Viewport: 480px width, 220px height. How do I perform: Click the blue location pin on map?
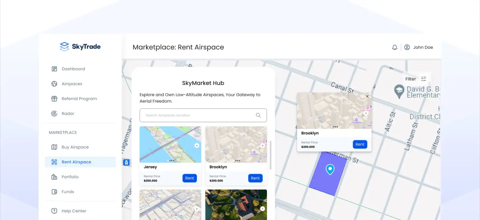pyautogui.click(x=330, y=169)
